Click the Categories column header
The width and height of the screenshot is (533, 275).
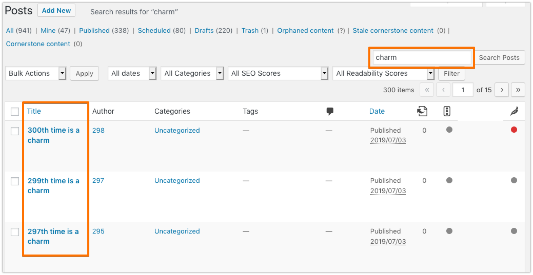(x=172, y=111)
